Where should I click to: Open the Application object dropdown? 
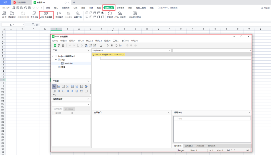pos(170,51)
